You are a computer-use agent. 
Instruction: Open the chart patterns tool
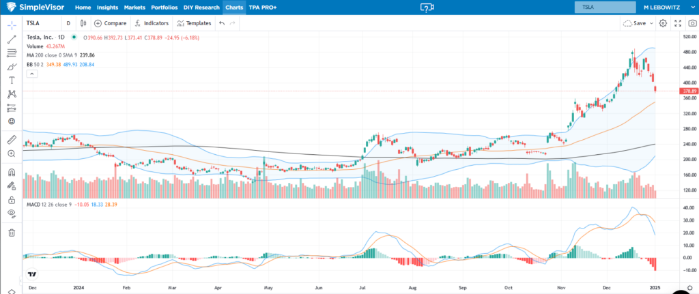pyautogui.click(x=12, y=94)
